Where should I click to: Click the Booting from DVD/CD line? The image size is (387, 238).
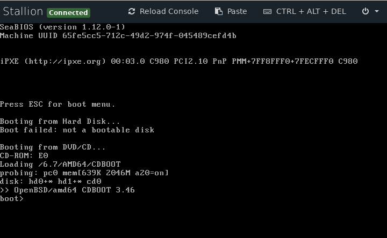tap(53, 147)
